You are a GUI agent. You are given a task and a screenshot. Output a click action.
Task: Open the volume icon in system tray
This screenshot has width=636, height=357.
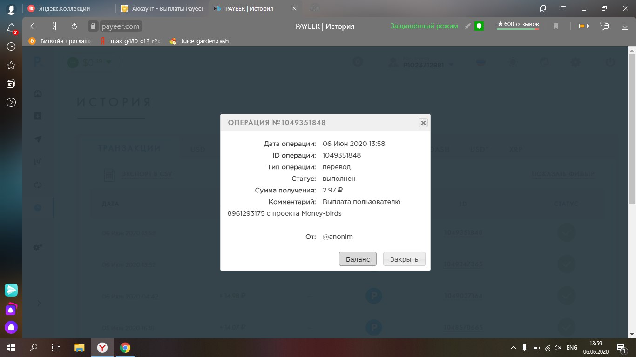point(558,348)
